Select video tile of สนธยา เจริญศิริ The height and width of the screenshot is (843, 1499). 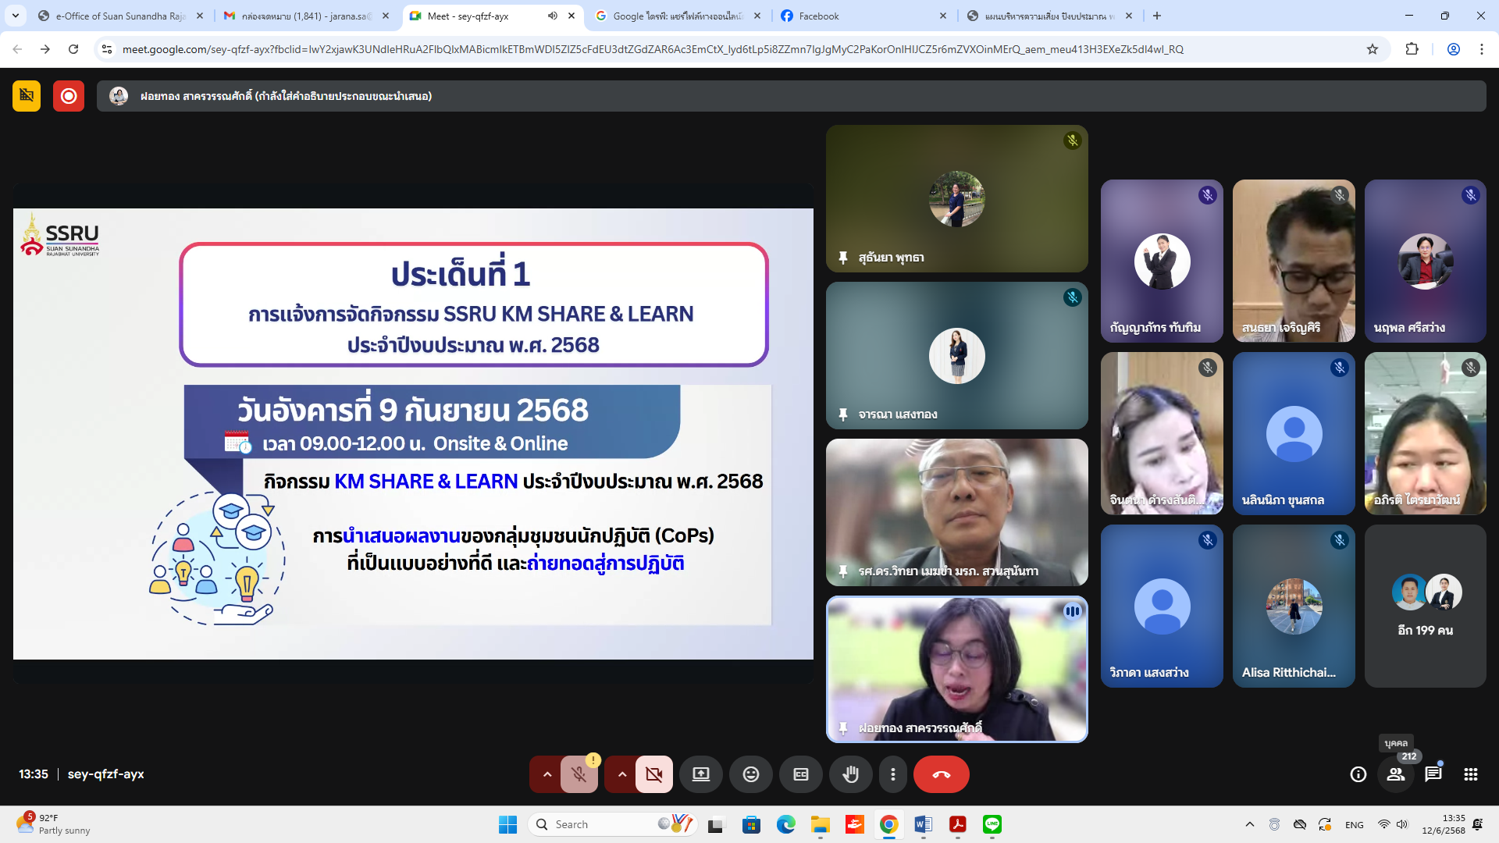pyautogui.click(x=1294, y=261)
